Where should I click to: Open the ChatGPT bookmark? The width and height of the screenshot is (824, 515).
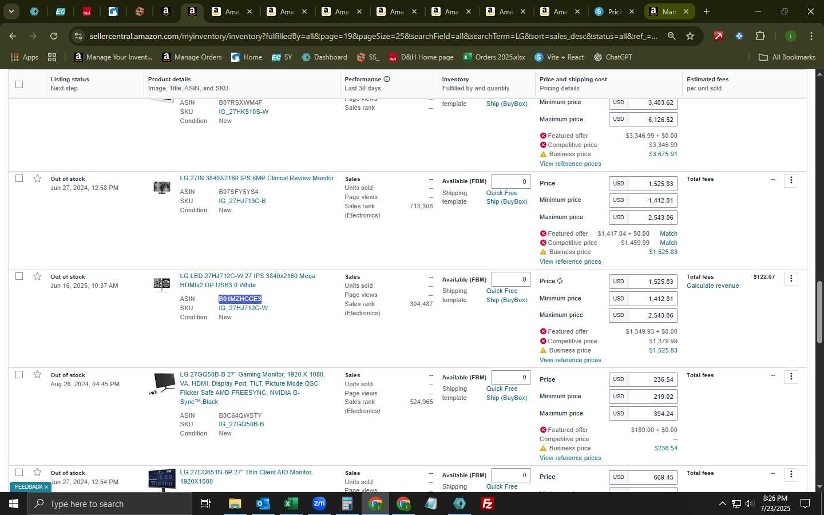click(x=613, y=57)
